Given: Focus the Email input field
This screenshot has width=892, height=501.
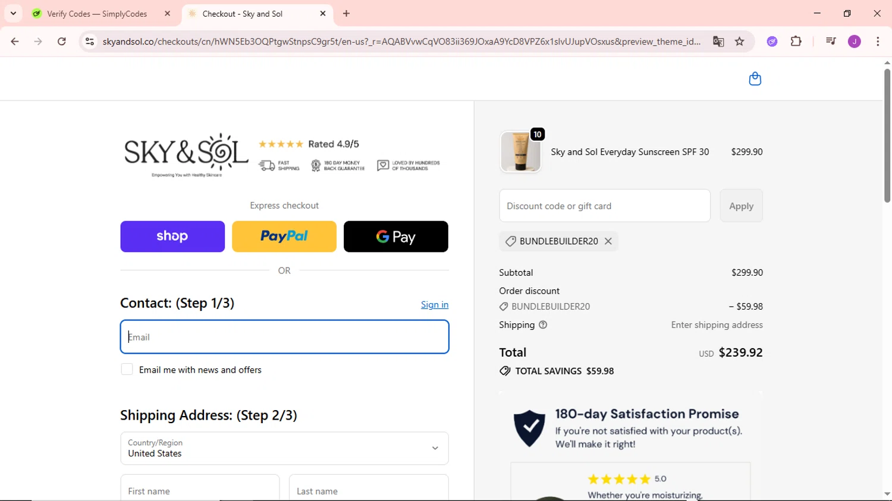Looking at the screenshot, I should [x=284, y=337].
